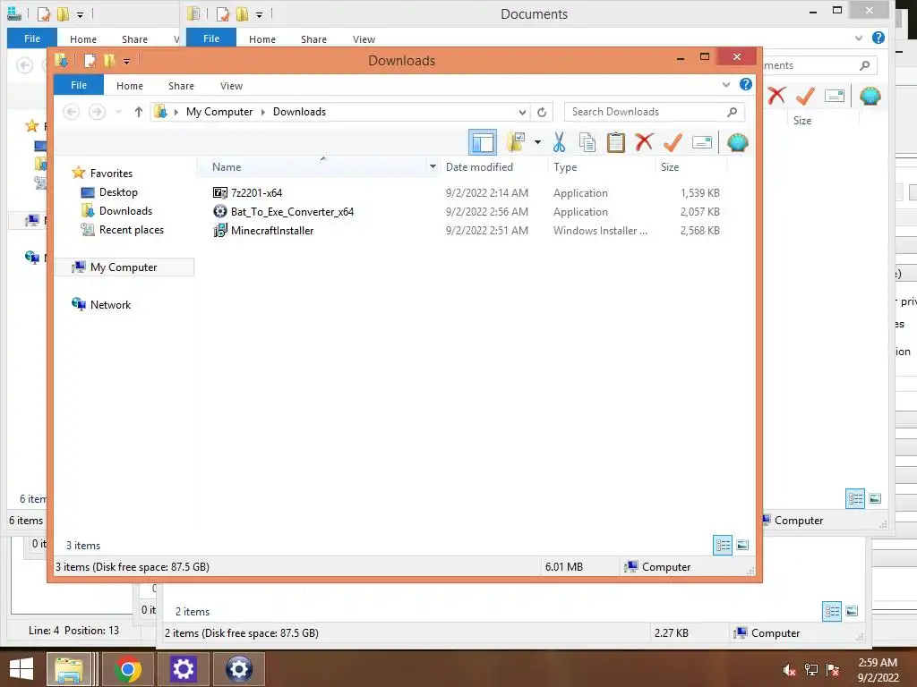Open the Windows Start button
The width and height of the screenshot is (917, 687).
point(21,669)
